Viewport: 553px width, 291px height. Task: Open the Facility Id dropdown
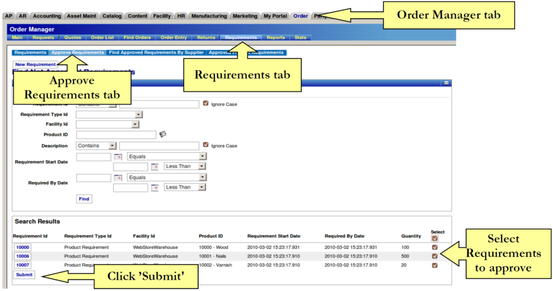(135, 124)
